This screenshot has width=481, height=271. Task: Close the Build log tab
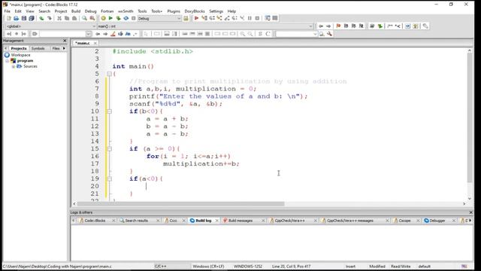pos(217,221)
